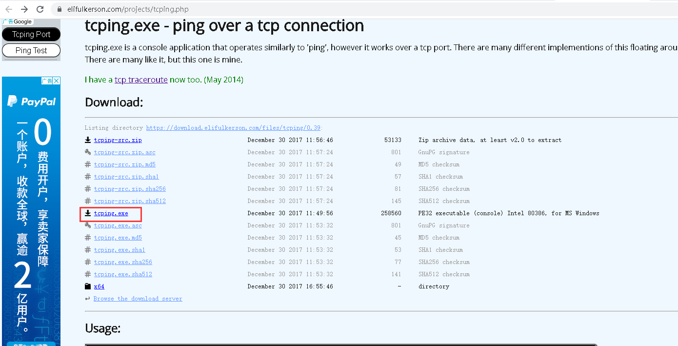The width and height of the screenshot is (678, 346).
Task: Click key icon beside tcping-src.zip.asc
Action: 88,152
